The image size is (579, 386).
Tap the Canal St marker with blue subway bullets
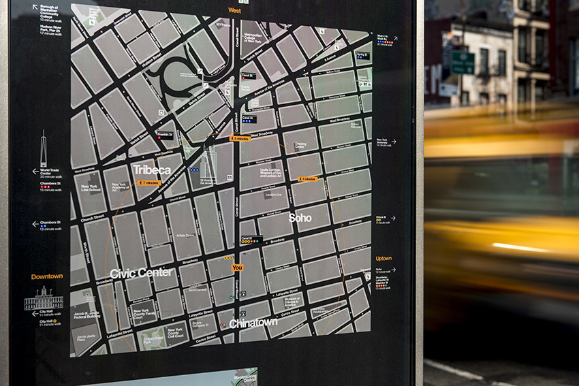pyautogui.click(x=249, y=119)
